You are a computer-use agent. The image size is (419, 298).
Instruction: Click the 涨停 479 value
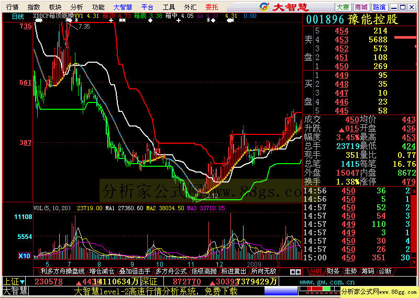(x=409, y=182)
